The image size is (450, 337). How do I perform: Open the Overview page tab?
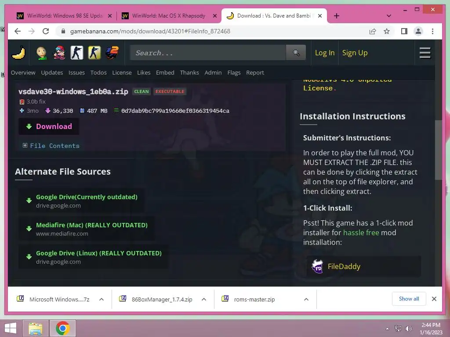[x=23, y=72]
